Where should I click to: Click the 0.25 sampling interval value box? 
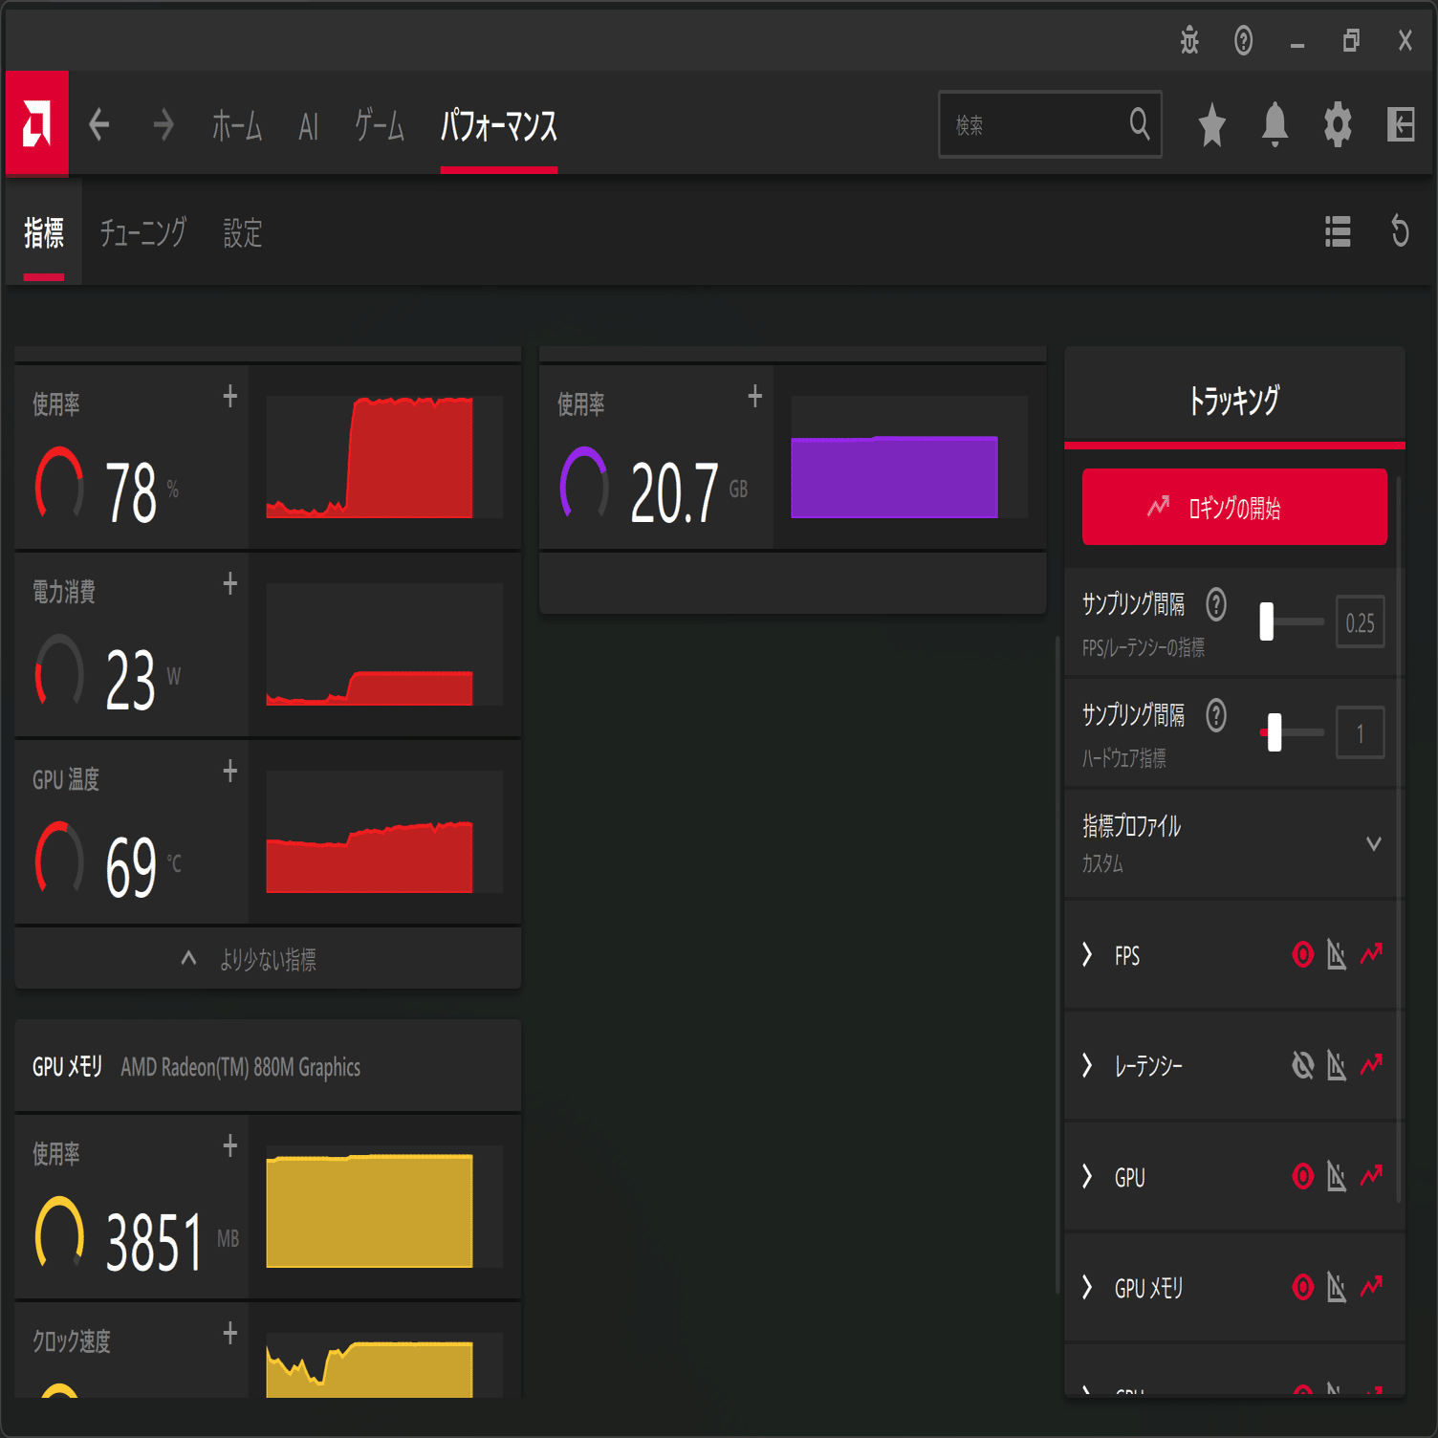1360,622
